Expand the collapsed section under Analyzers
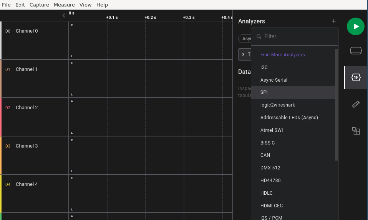Viewport: 368px width, 220px height. point(244,54)
